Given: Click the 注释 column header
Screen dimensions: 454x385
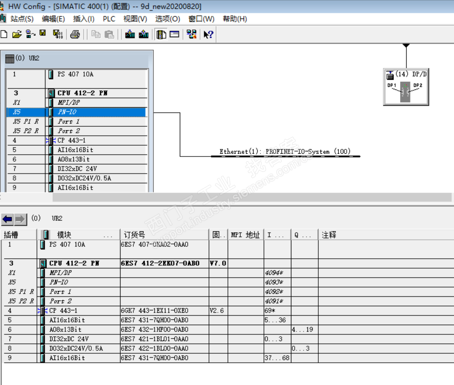Looking at the screenshot, I should click(x=386, y=235).
